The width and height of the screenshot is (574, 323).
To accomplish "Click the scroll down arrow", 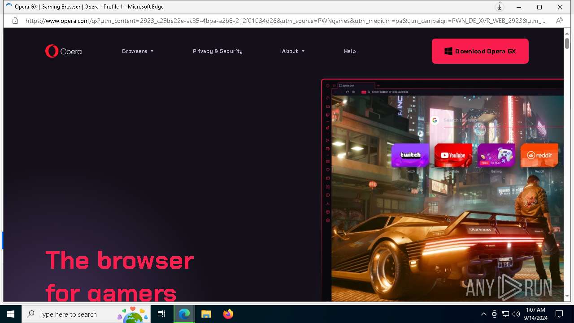I will click(x=567, y=296).
